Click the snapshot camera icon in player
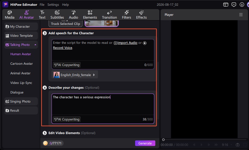This screenshot has height=150, width=249. click(237, 145)
